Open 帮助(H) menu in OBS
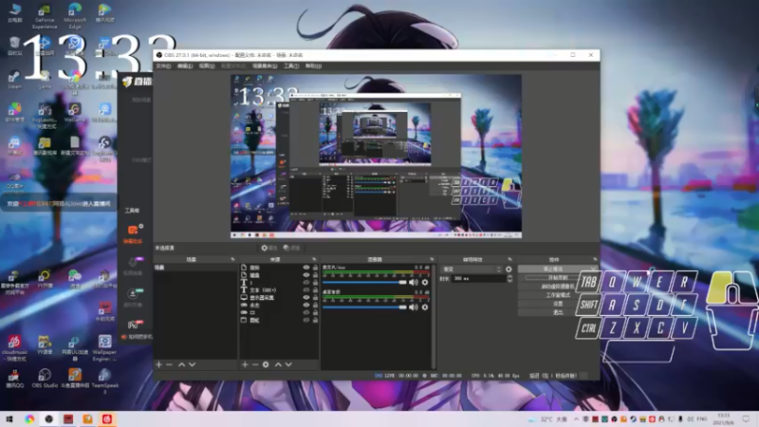Viewport: 759px width, 427px height. point(313,65)
